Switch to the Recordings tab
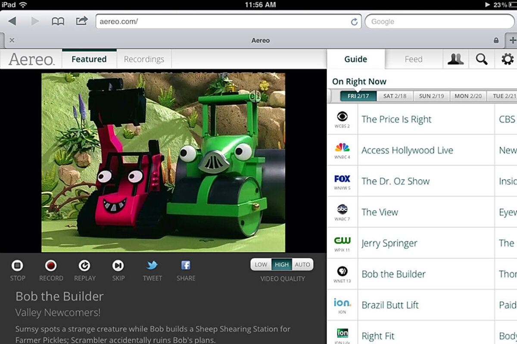This screenshot has height=344, width=517. pyautogui.click(x=144, y=59)
